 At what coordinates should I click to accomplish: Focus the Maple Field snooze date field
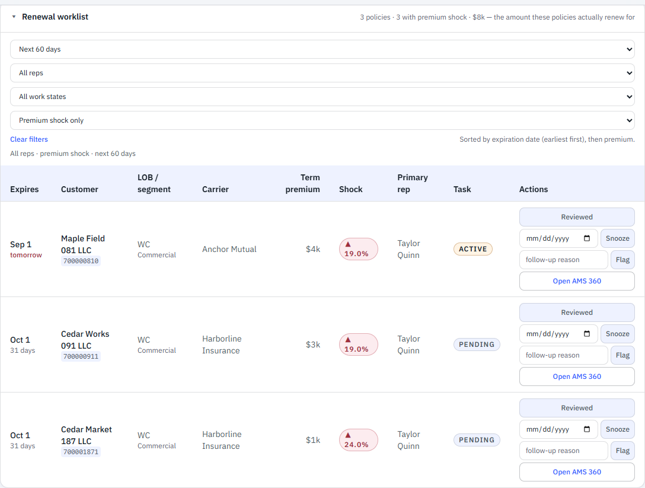click(x=558, y=238)
